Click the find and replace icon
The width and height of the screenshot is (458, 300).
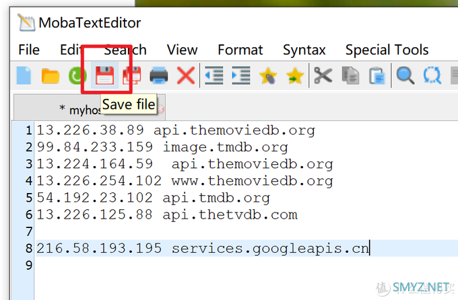[x=432, y=75]
